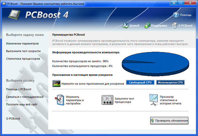Open settings via the checklist icon
The height and width of the screenshot is (136, 198).
tap(60, 99)
